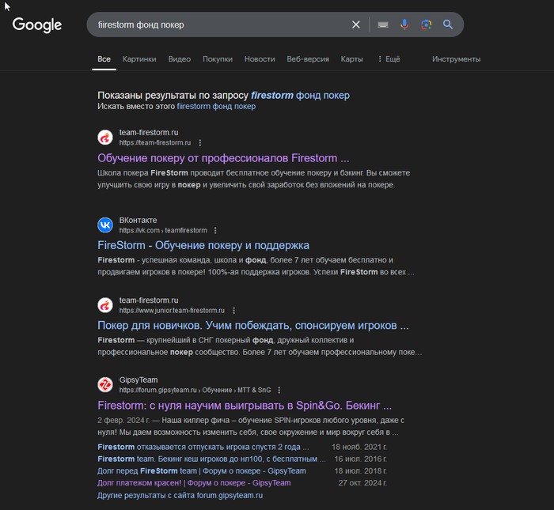
Task: Click into the search query field
Action: (219, 25)
